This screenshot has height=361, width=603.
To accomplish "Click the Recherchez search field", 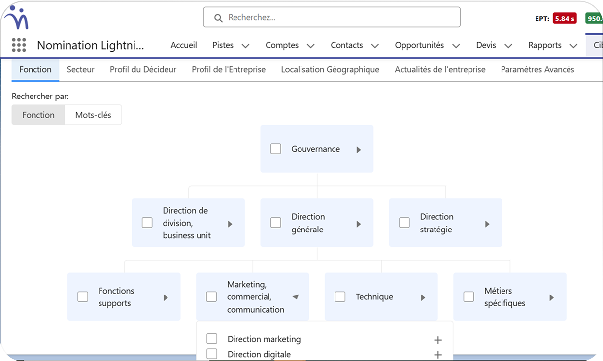I will [x=332, y=17].
